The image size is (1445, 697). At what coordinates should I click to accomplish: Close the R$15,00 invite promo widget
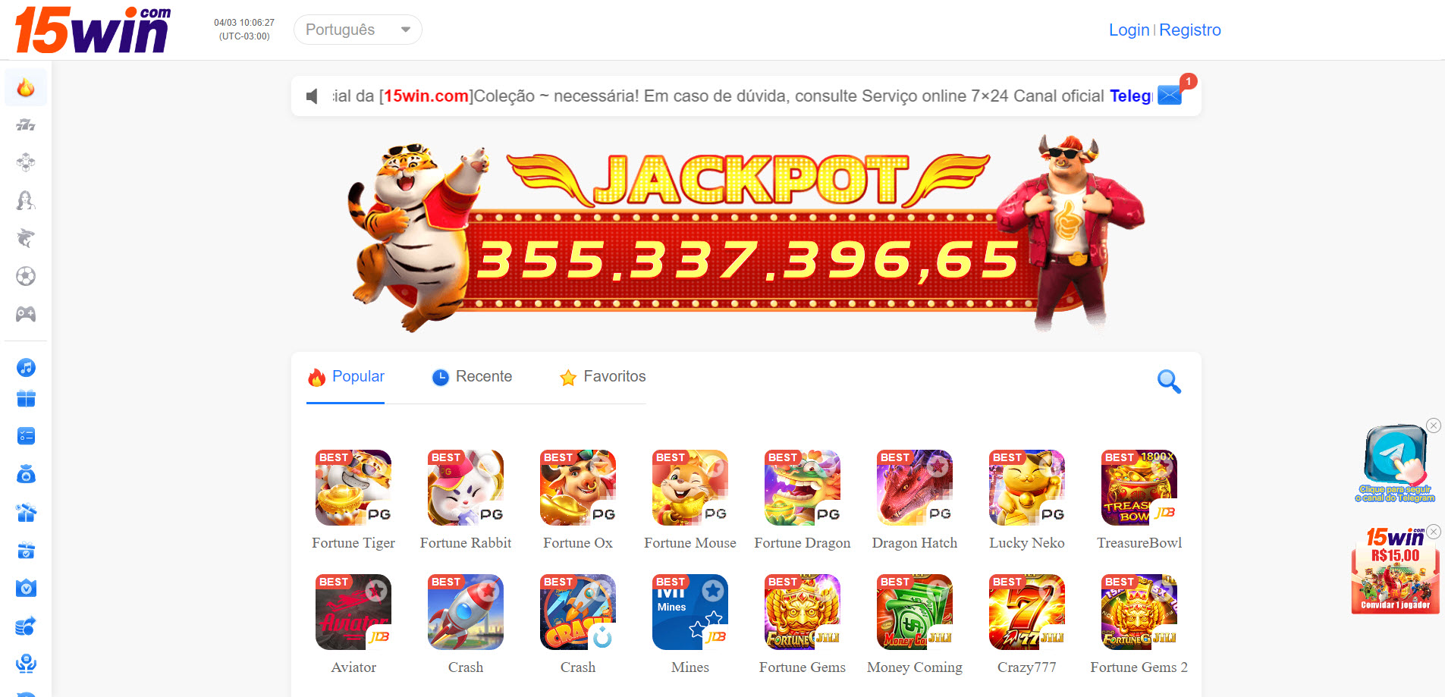(1434, 532)
